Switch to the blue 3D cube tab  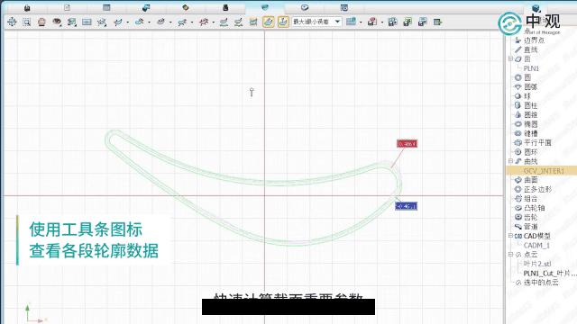coord(146,7)
